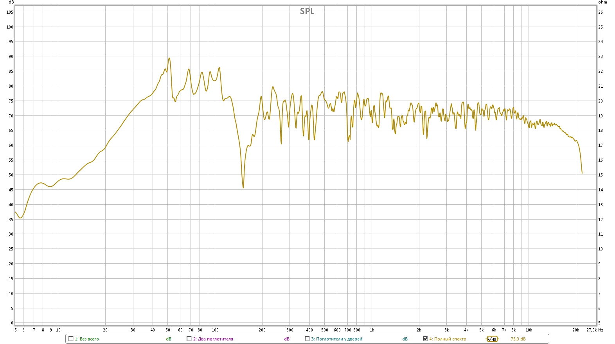This screenshot has width=615, height=344.
Task: Click the magenta dB readout for trace 2
Action: pos(287,339)
